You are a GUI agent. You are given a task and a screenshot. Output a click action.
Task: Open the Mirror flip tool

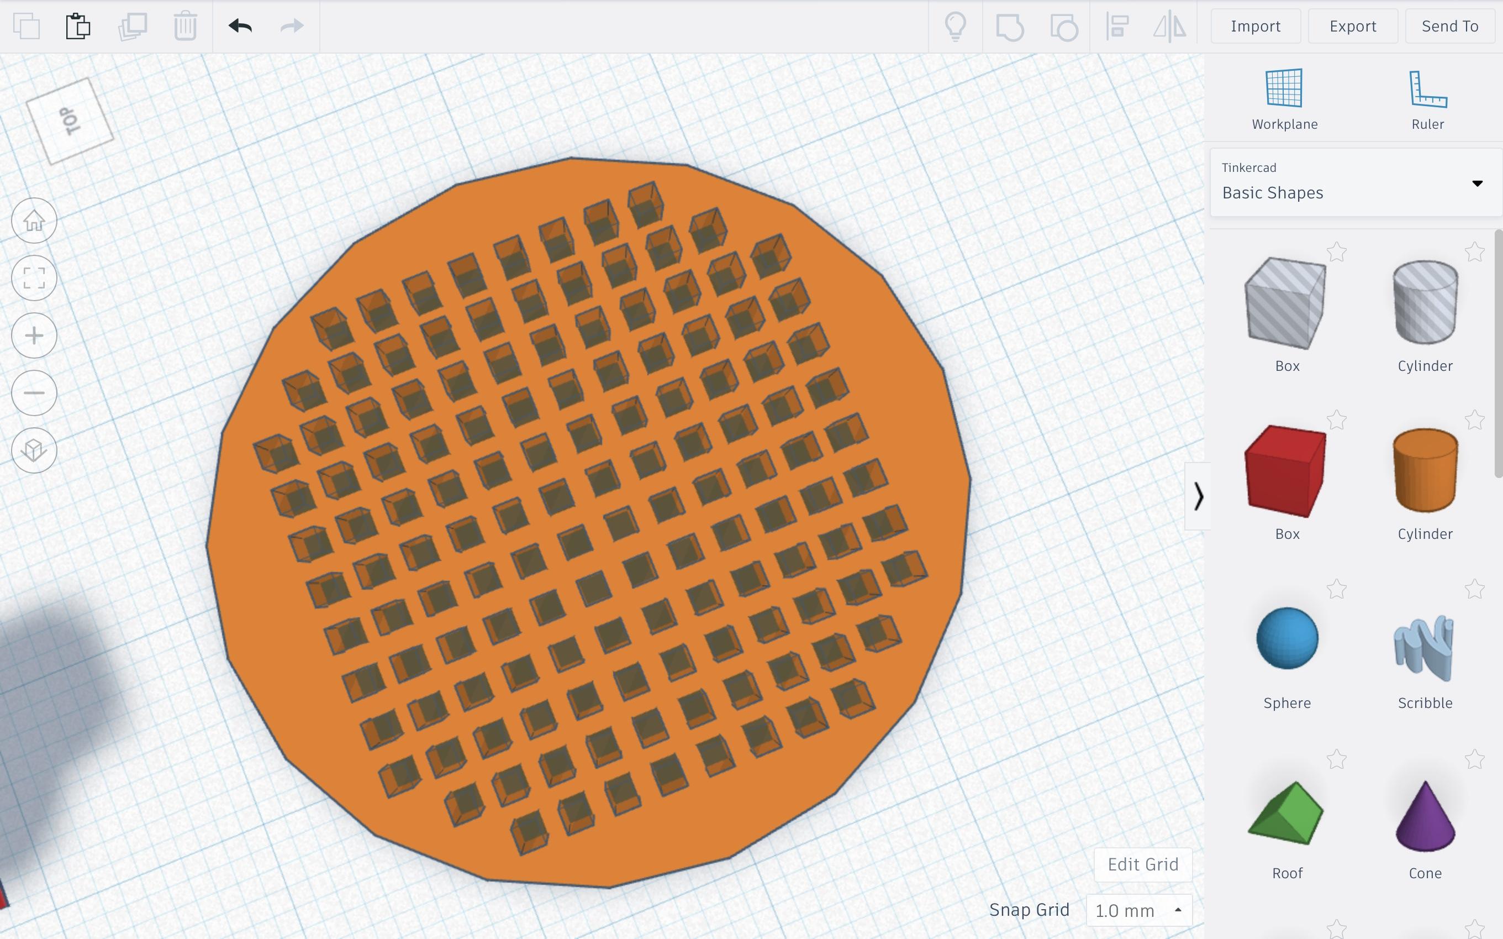coord(1170,27)
